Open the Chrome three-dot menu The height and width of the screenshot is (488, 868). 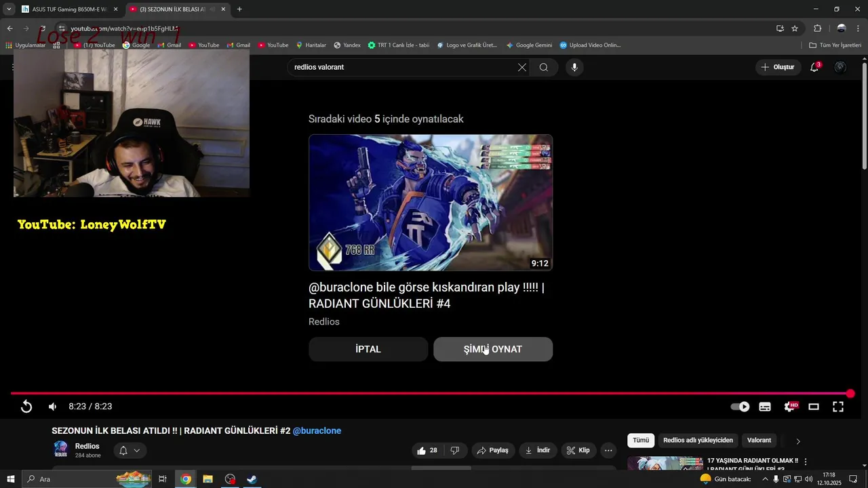click(x=859, y=28)
